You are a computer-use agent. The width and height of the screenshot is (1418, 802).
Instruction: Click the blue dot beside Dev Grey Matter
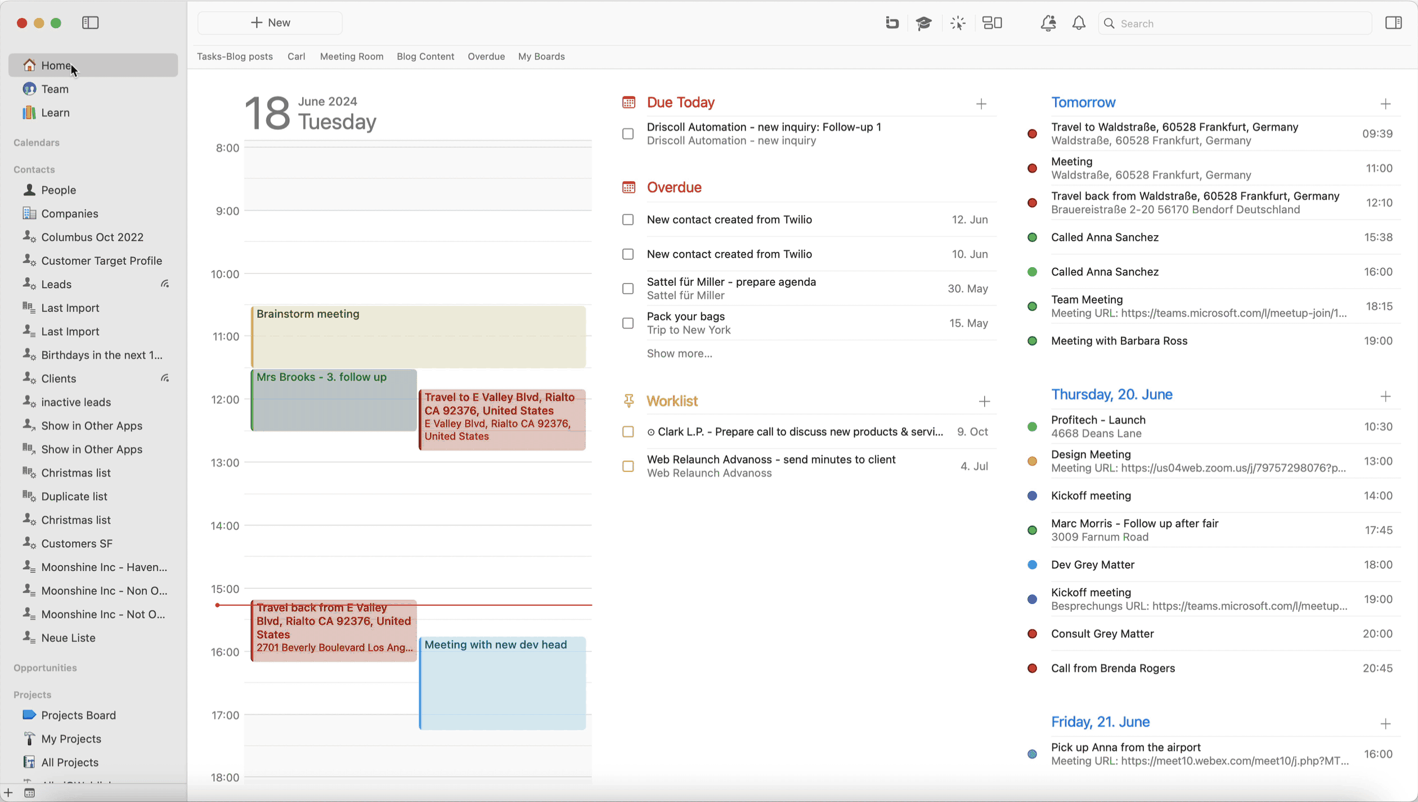(x=1032, y=565)
